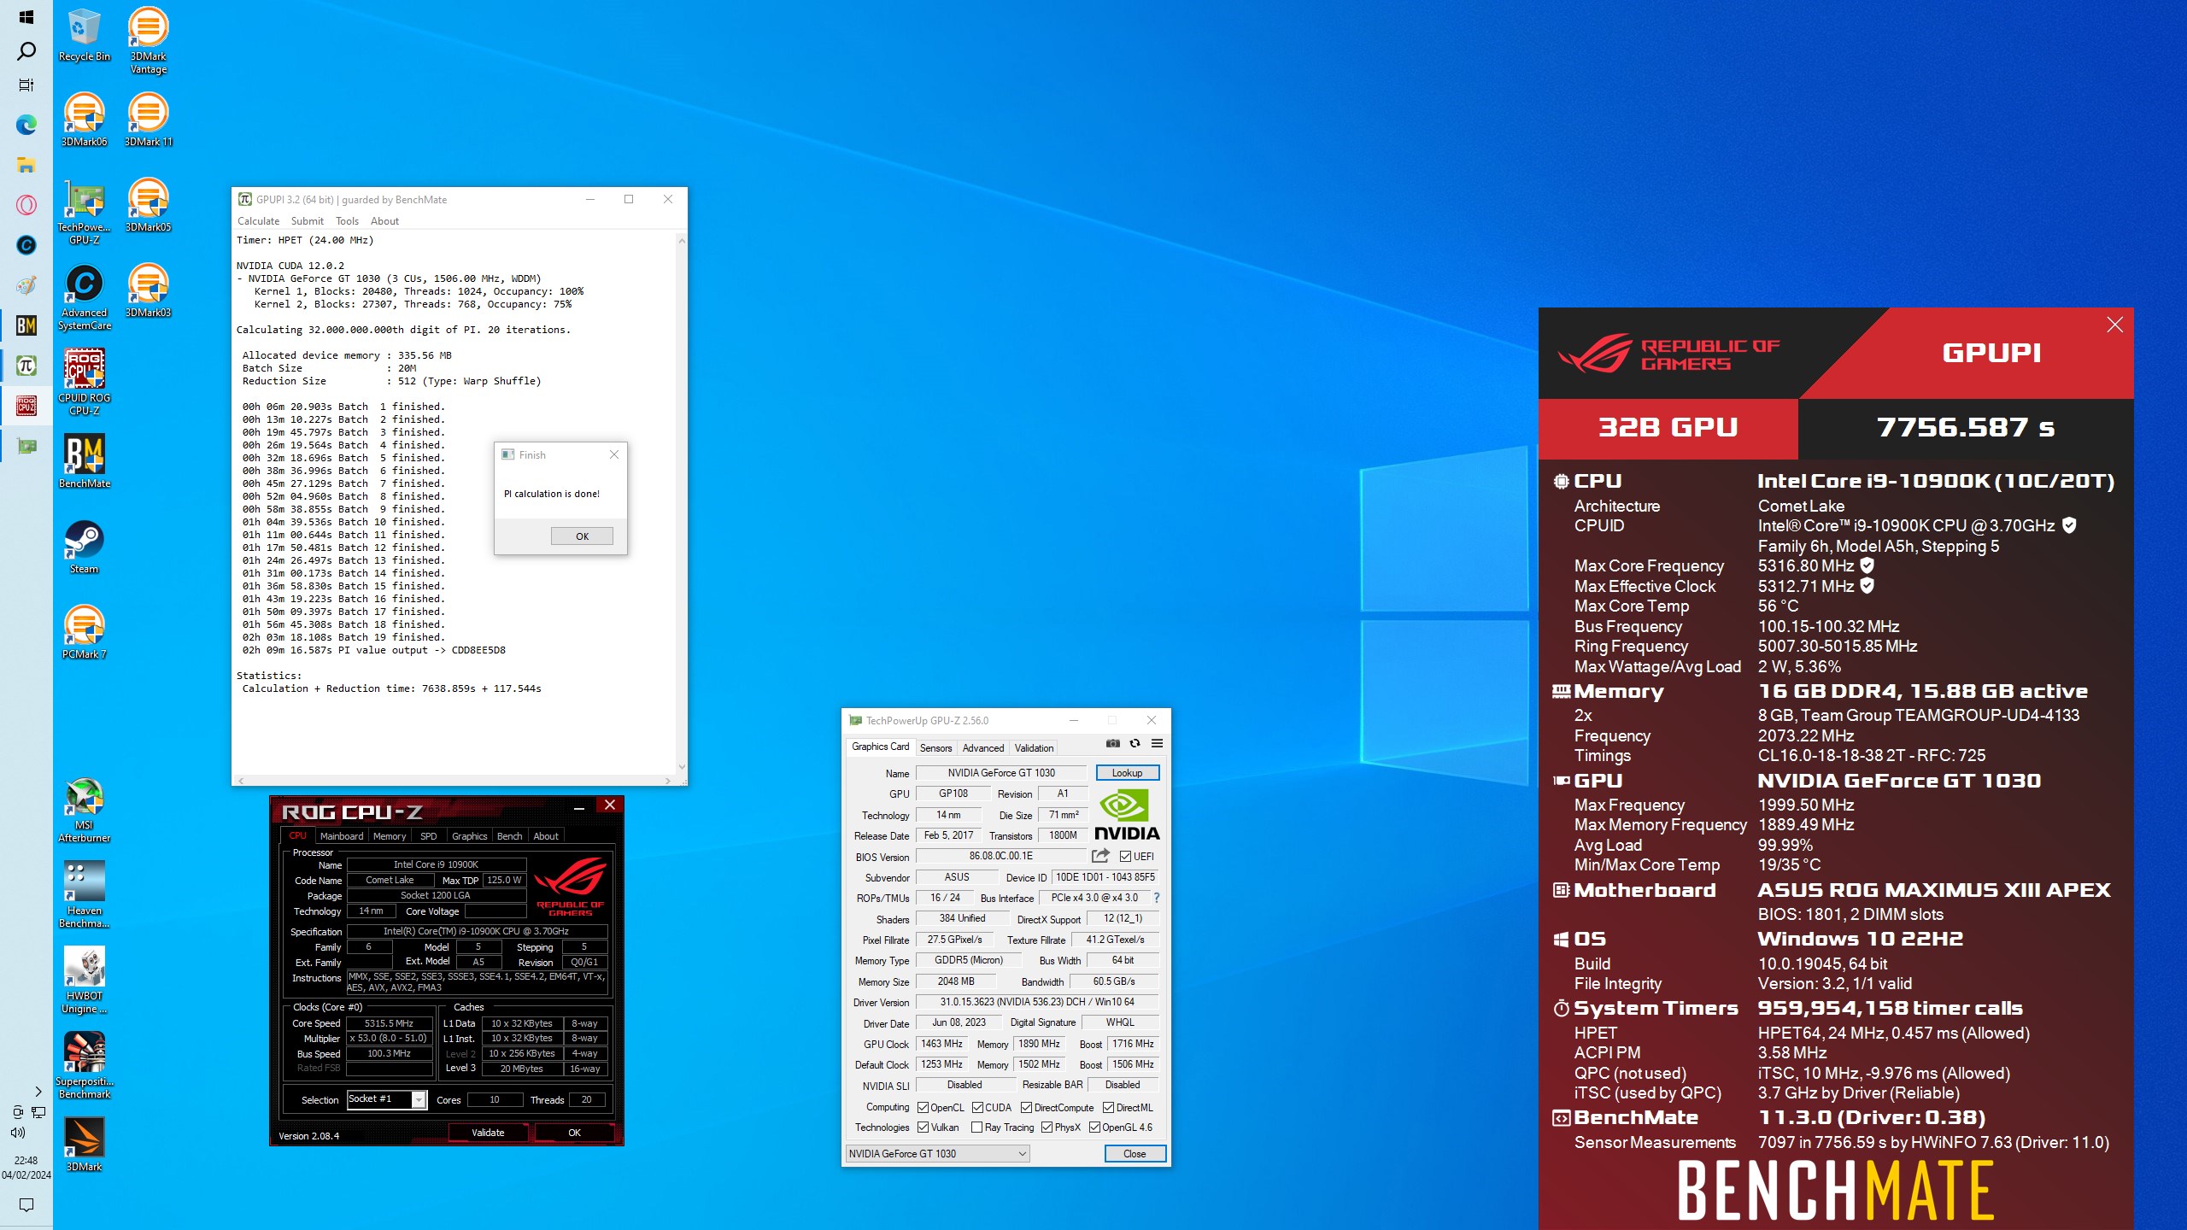Click the GPUPI pi icon in the taskbar
Viewport: 2187px width, 1230px height.
[26, 366]
